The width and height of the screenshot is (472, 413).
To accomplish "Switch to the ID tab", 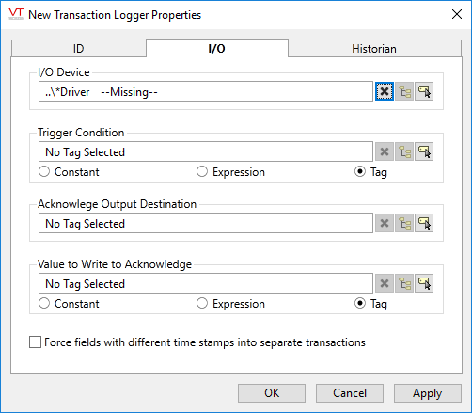I will [x=79, y=49].
